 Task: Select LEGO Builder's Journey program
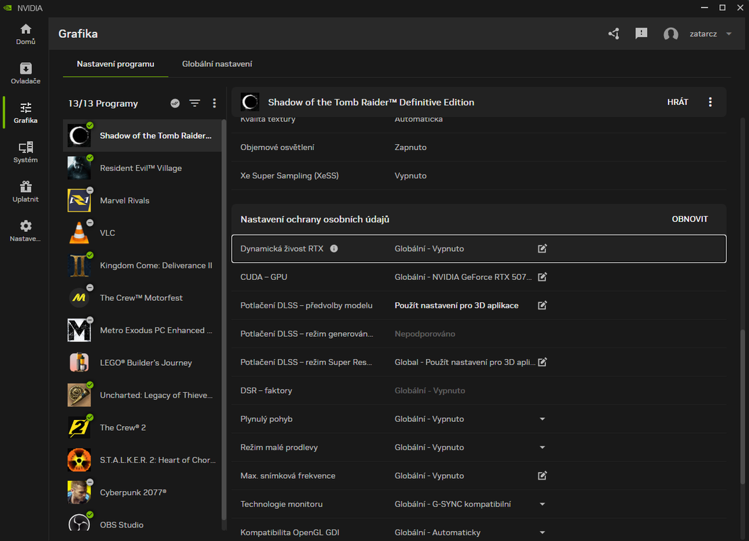[x=142, y=362]
